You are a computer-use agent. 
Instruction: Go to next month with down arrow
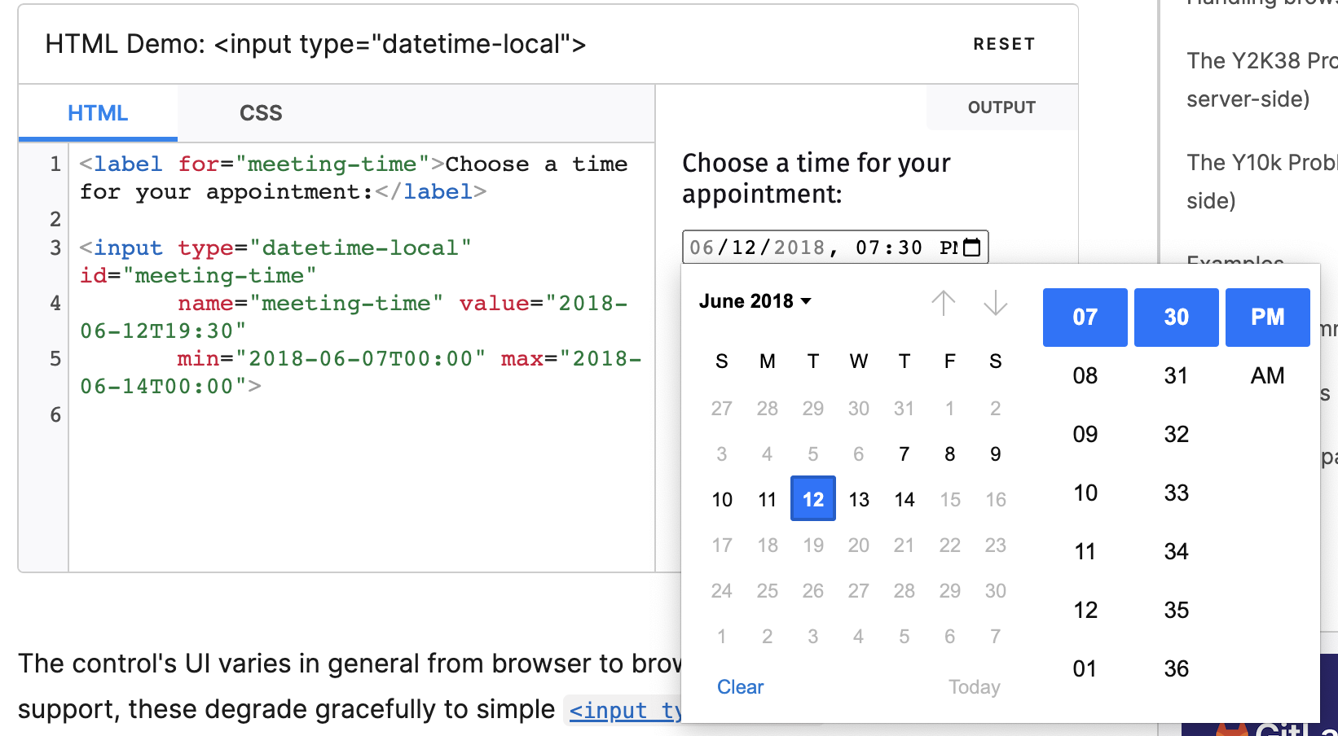(x=995, y=303)
